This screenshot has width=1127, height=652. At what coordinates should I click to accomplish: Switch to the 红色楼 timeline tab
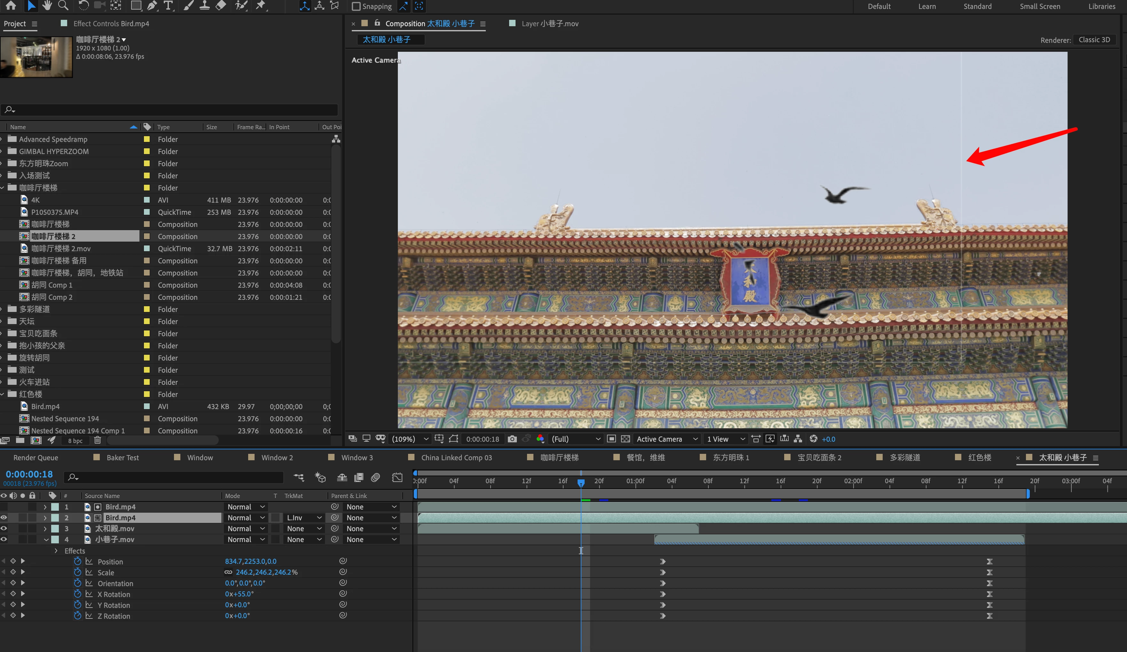click(x=980, y=457)
